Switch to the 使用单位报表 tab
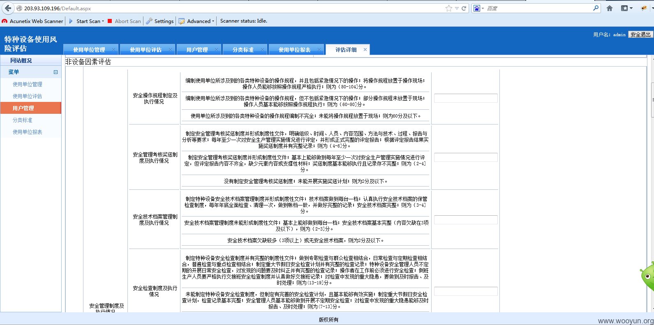Image resolution: width=654 pixels, height=325 pixels. pyautogui.click(x=295, y=50)
